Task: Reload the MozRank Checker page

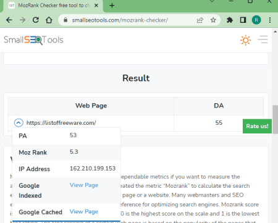Action: (x=36, y=20)
